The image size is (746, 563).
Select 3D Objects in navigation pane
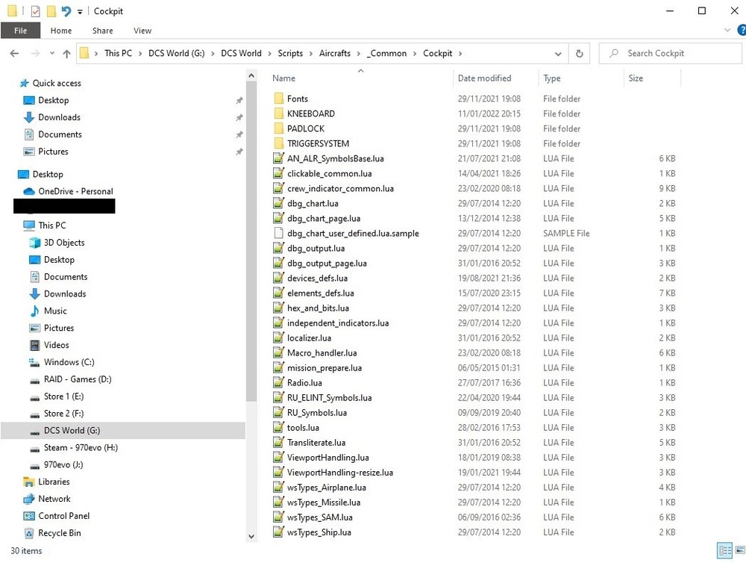click(x=64, y=243)
